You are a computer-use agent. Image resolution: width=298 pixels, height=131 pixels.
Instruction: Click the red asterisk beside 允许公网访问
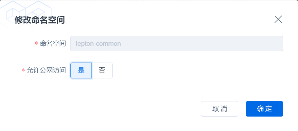(23, 71)
